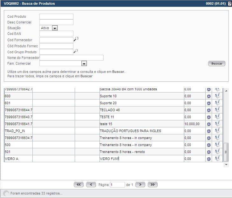232x198 pixels.
Task: Jump to the last results page
Action: 153,184
